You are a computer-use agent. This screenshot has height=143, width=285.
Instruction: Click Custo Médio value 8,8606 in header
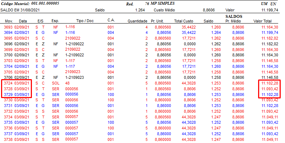209,10
